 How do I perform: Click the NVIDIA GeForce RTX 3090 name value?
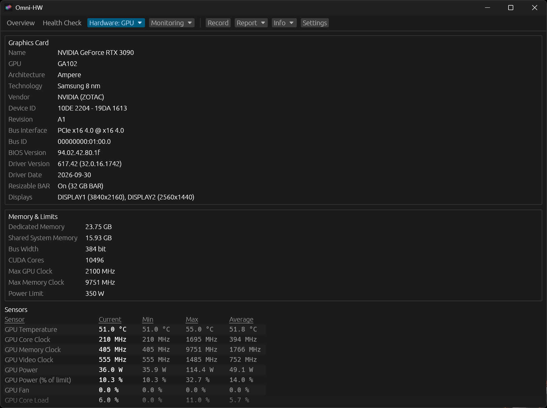point(96,53)
